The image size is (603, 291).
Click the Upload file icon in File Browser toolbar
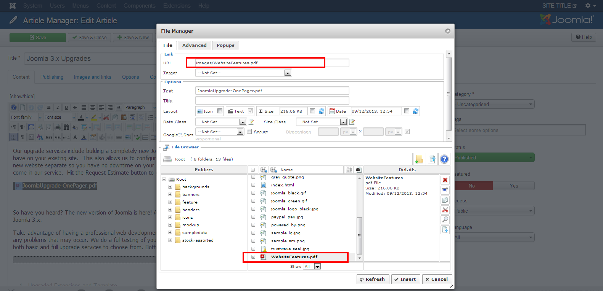tap(432, 159)
